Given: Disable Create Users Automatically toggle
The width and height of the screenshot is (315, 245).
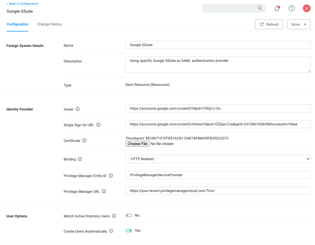Looking at the screenshot, I should [129, 231].
